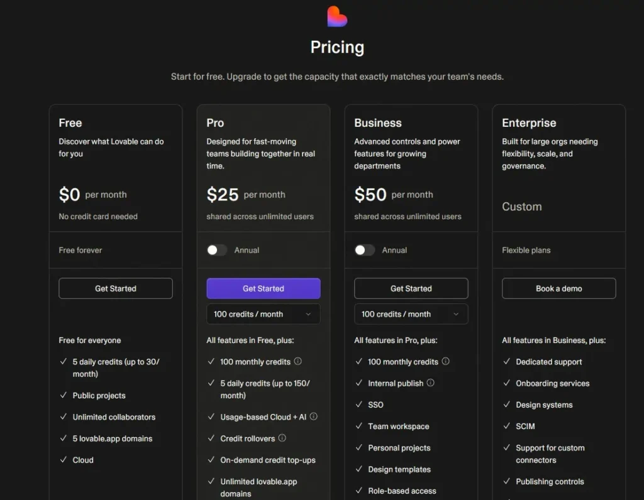Click the info icon beside Usage-based Cloud + AI
The image size is (644, 500).
(313, 416)
